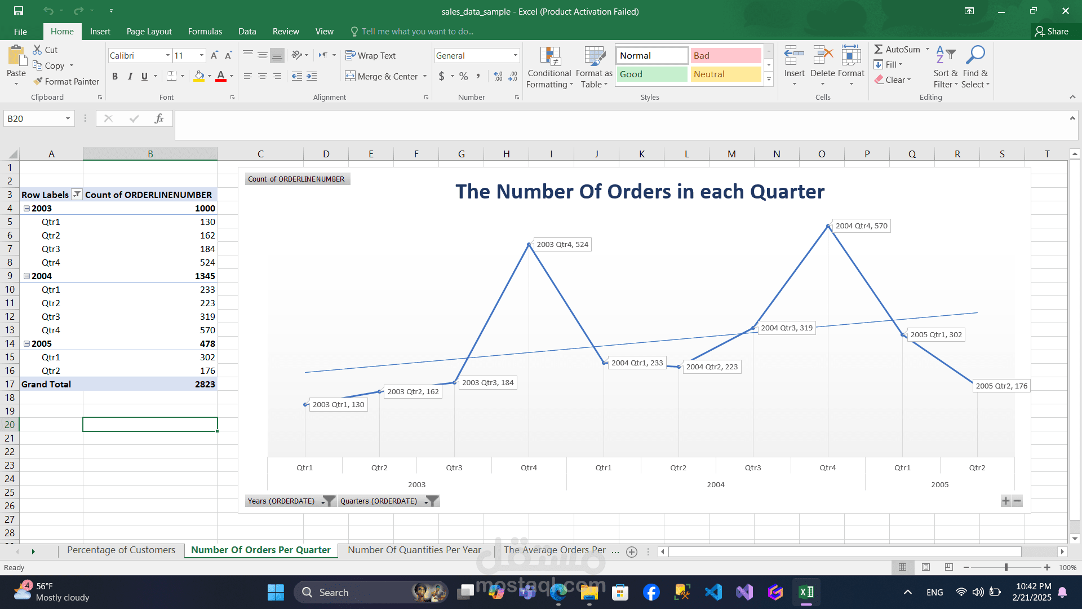Collapse the 2005 year group

click(x=26, y=343)
